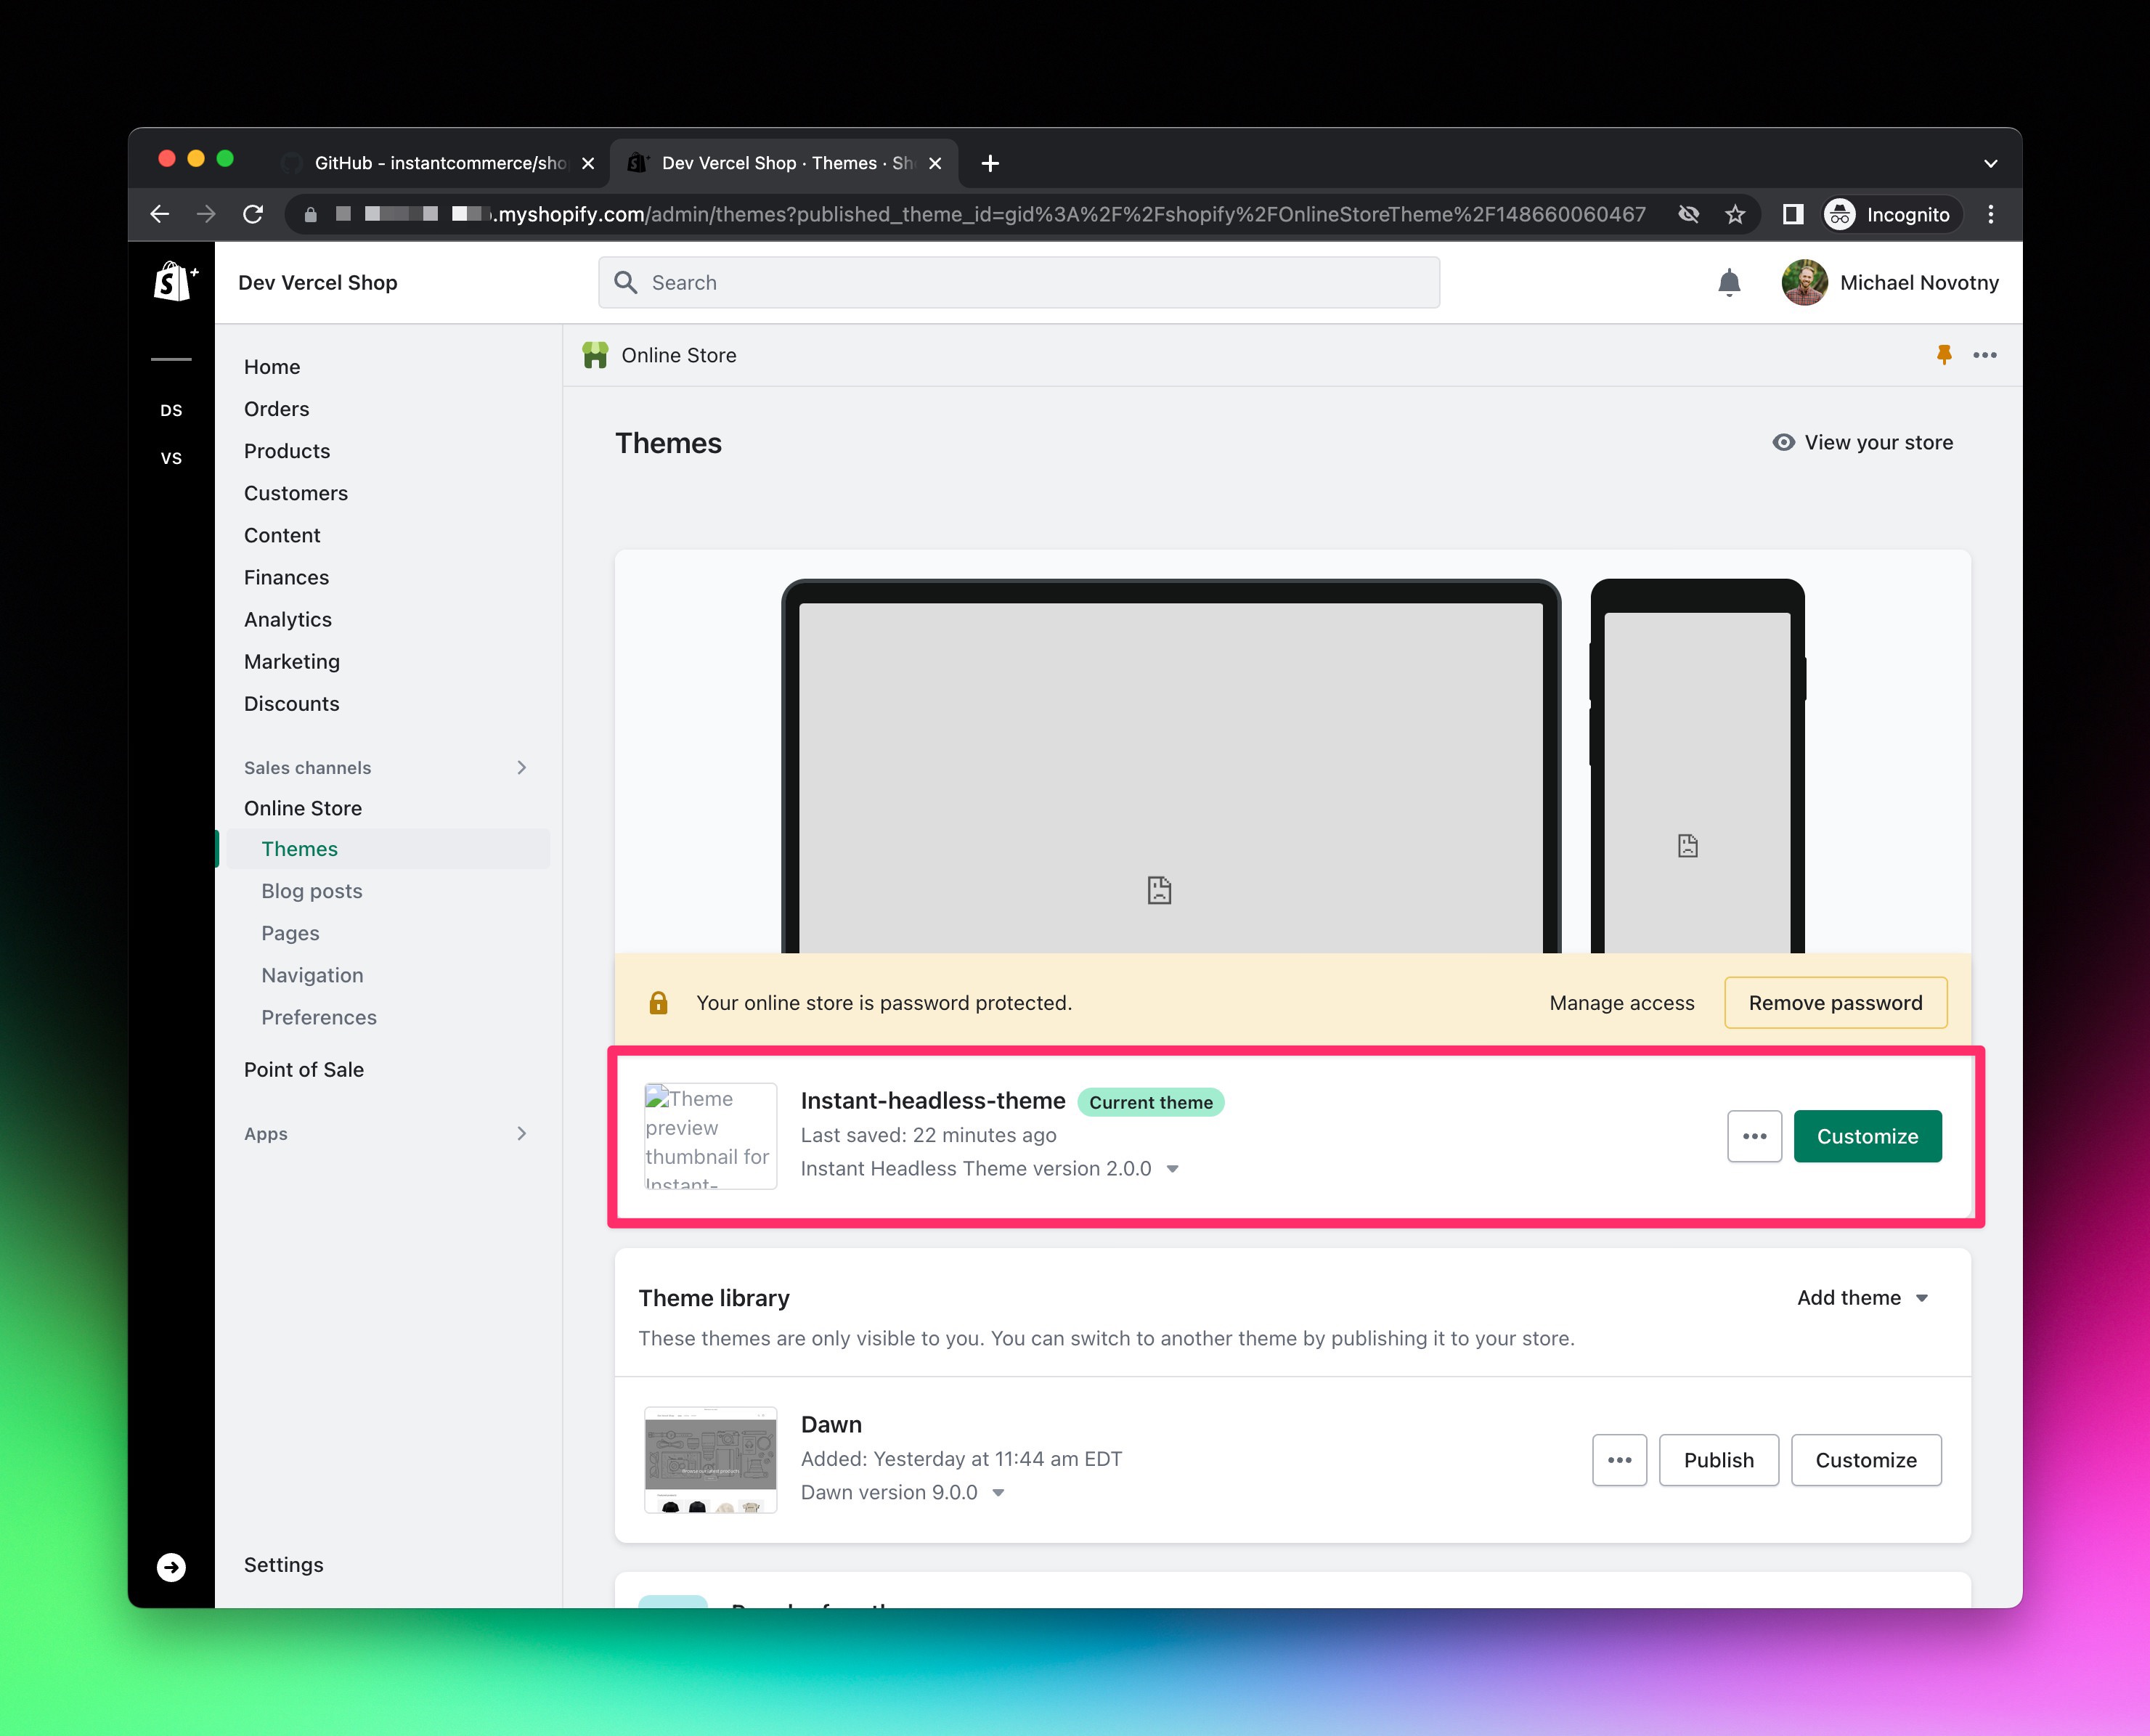
Task: Reload the page
Action: (253, 214)
